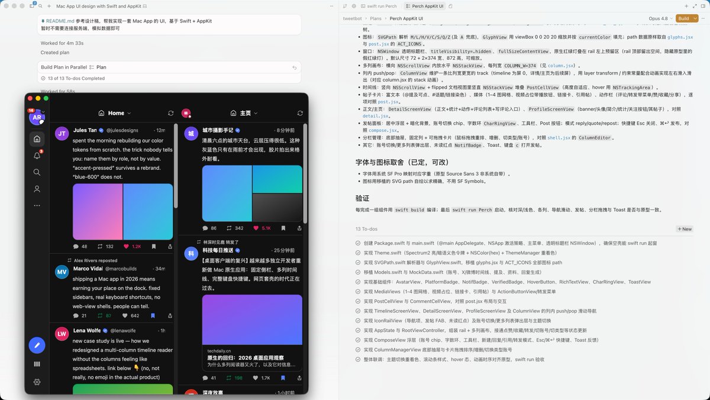
Task: Open README.md file link
Action: (60, 21)
